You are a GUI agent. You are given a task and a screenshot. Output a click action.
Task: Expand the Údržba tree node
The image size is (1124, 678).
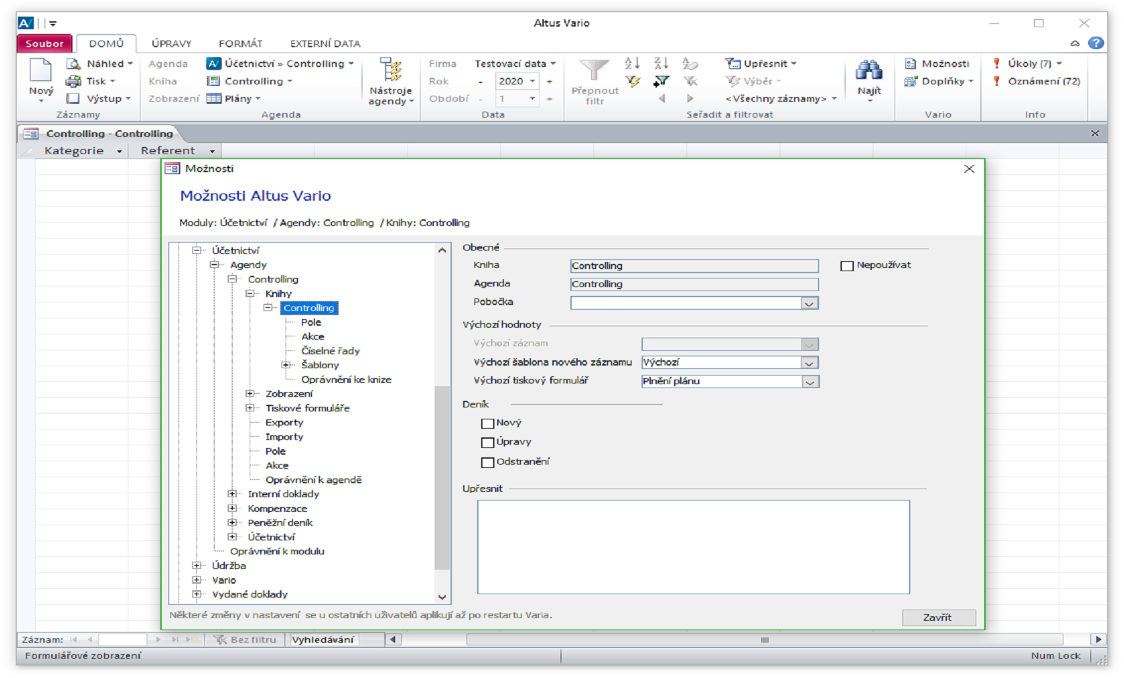(196, 566)
